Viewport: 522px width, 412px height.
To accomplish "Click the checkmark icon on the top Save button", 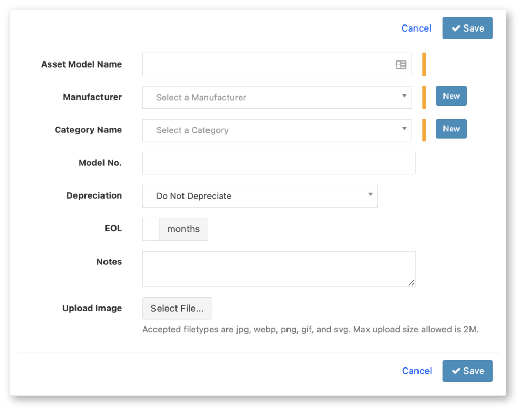I will [456, 28].
